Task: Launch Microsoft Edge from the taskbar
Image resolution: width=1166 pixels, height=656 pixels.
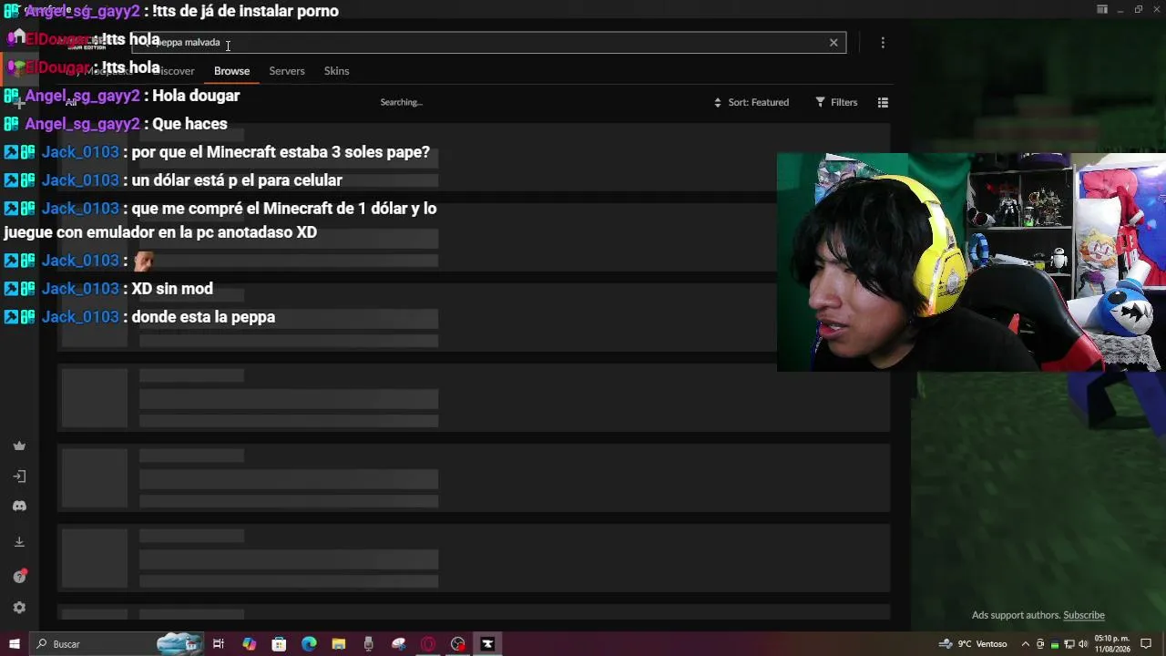Action: [x=309, y=644]
